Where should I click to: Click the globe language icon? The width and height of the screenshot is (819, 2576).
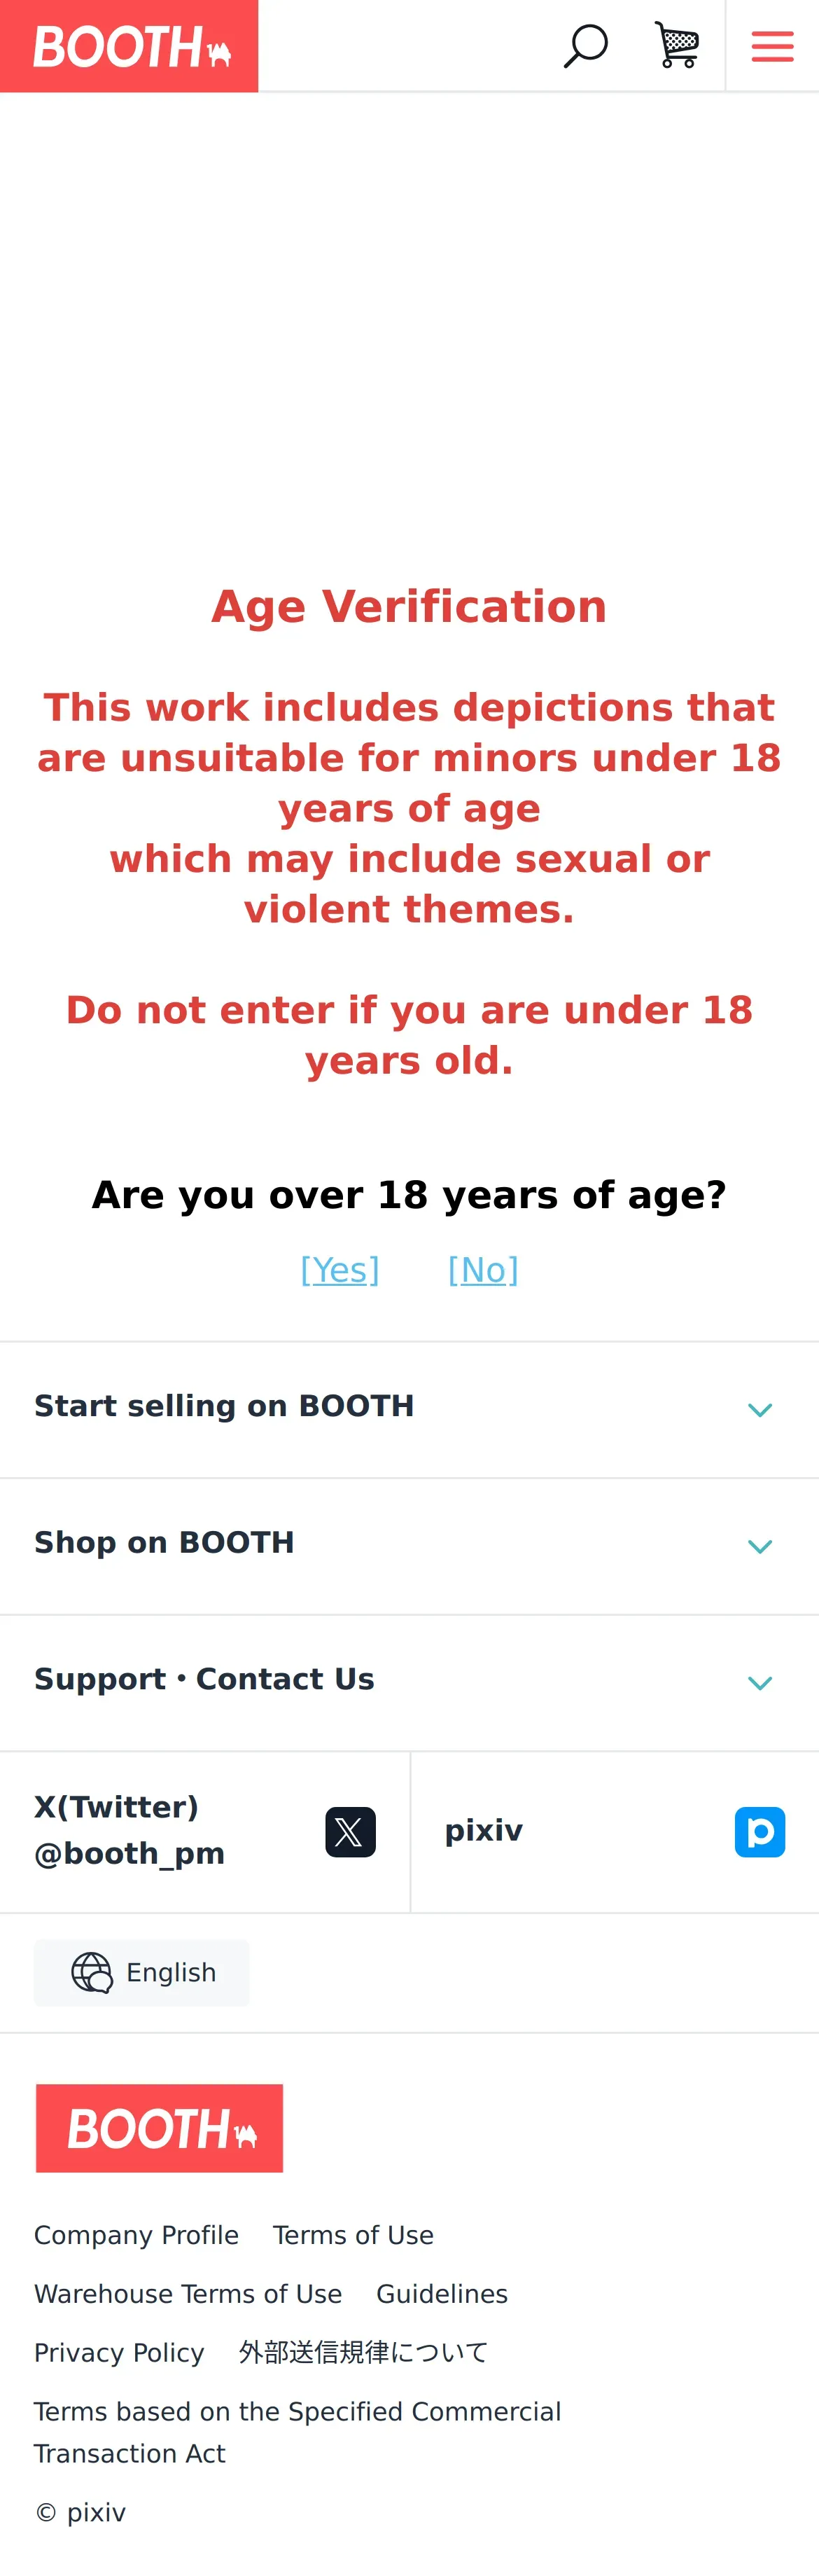[x=91, y=1972]
